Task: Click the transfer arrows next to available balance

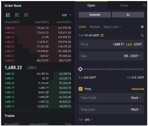Action: (x=102, y=35)
